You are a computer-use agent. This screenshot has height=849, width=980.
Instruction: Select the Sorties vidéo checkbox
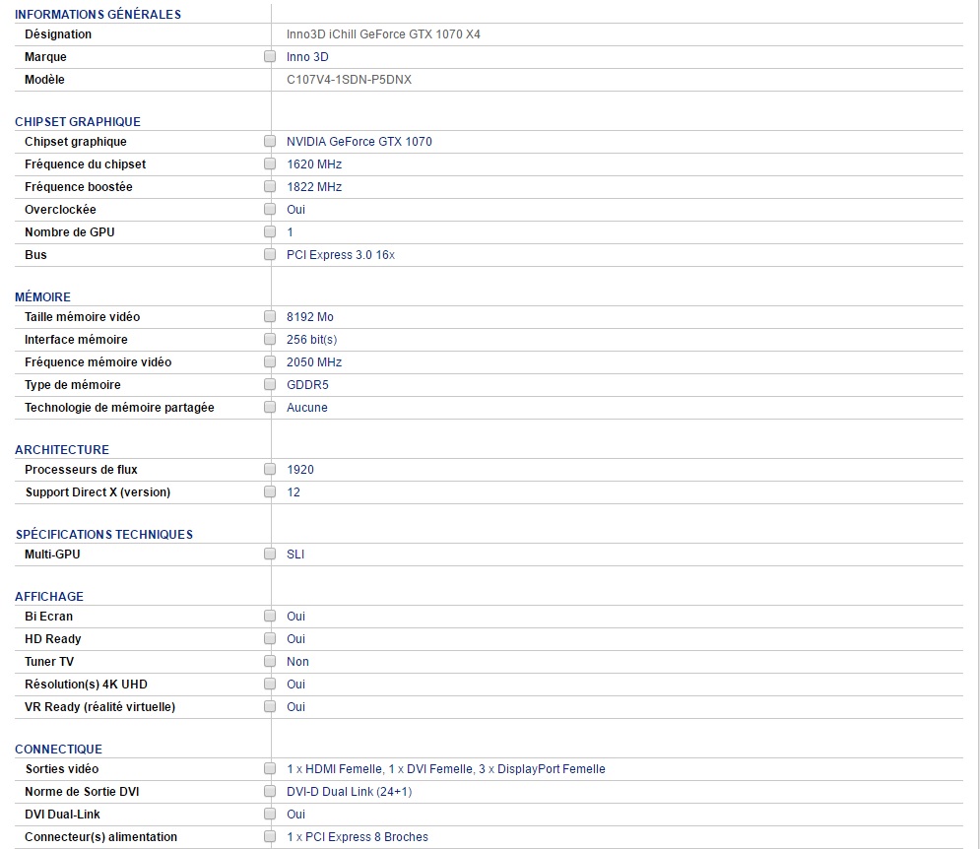(270, 769)
